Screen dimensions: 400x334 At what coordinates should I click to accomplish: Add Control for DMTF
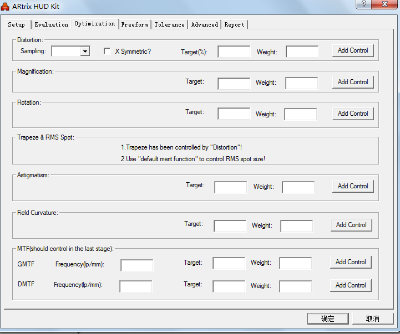pyautogui.click(x=351, y=285)
